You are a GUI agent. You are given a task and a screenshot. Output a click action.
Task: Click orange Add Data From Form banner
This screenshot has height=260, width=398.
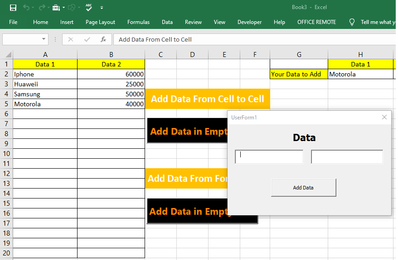[186, 178]
